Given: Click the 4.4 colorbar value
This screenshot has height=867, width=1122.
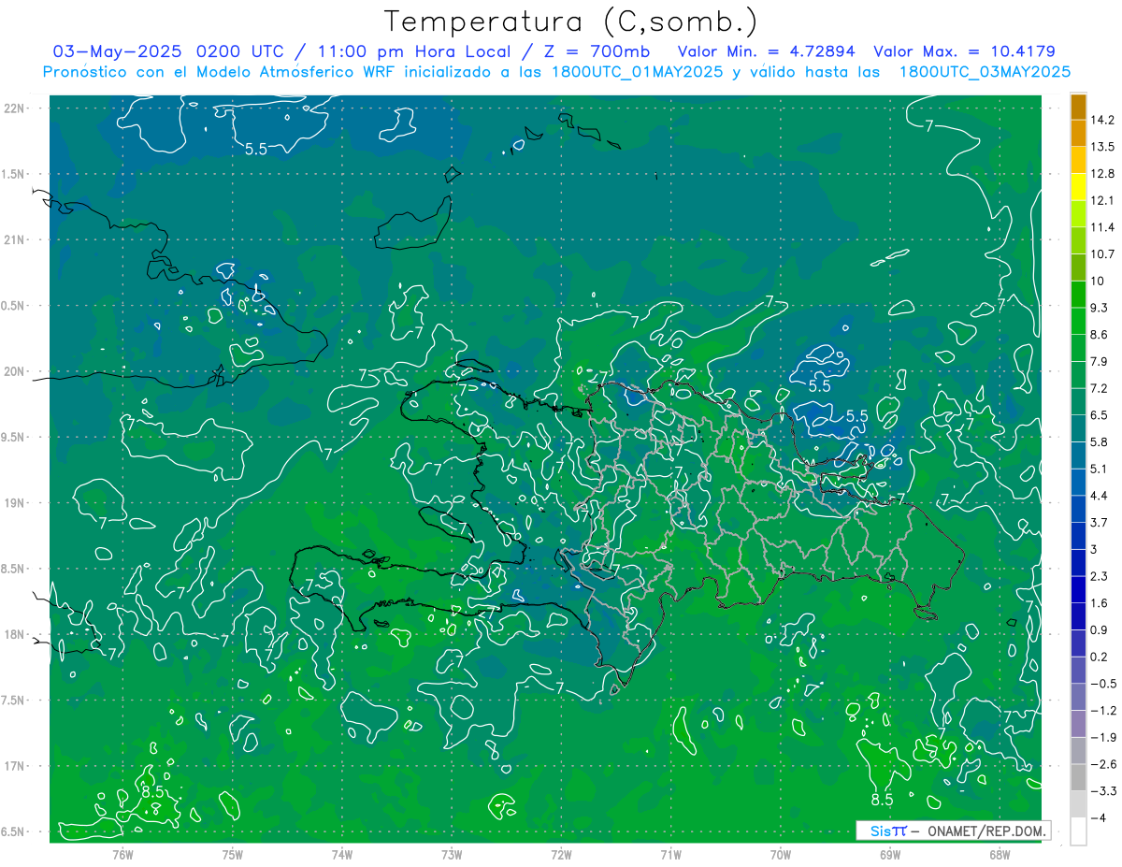Looking at the screenshot, I should click(1100, 496).
